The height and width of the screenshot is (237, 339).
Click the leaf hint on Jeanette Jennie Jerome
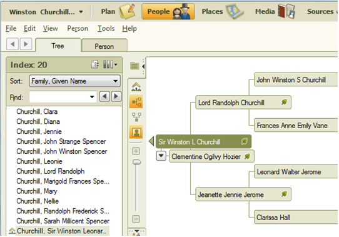[284, 194]
